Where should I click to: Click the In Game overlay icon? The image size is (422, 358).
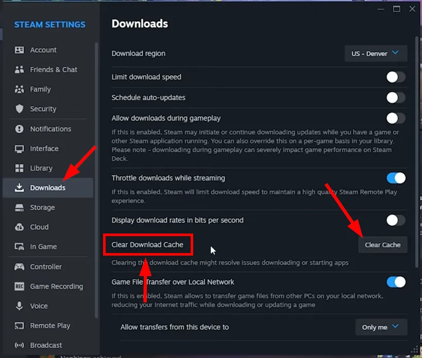[x=19, y=246]
